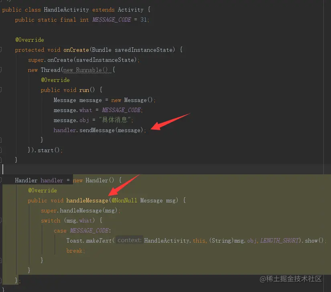Click message.what field assignment
Screen dimensions: 331x292
point(73,110)
